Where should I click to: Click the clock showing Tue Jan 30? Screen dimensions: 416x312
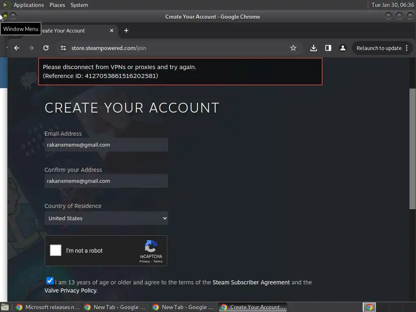tap(393, 5)
